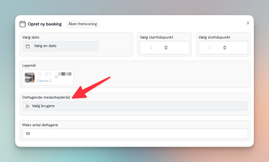This screenshot has height=162, width=269.
Task: Click the Maks antal deltagere label
Action: [40, 125]
